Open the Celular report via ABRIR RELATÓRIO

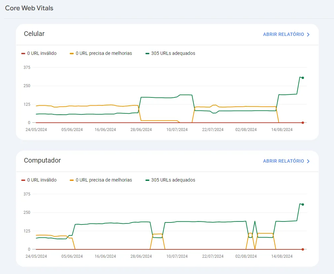click(x=283, y=34)
